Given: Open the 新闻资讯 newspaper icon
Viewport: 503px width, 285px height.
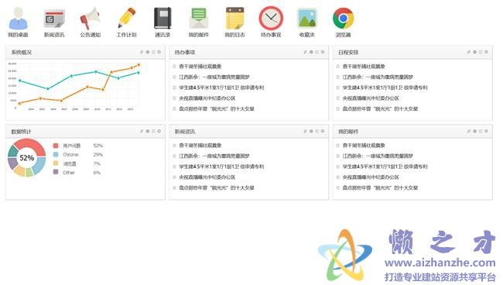Looking at the screenshot, I should click(x=54, y=18).
